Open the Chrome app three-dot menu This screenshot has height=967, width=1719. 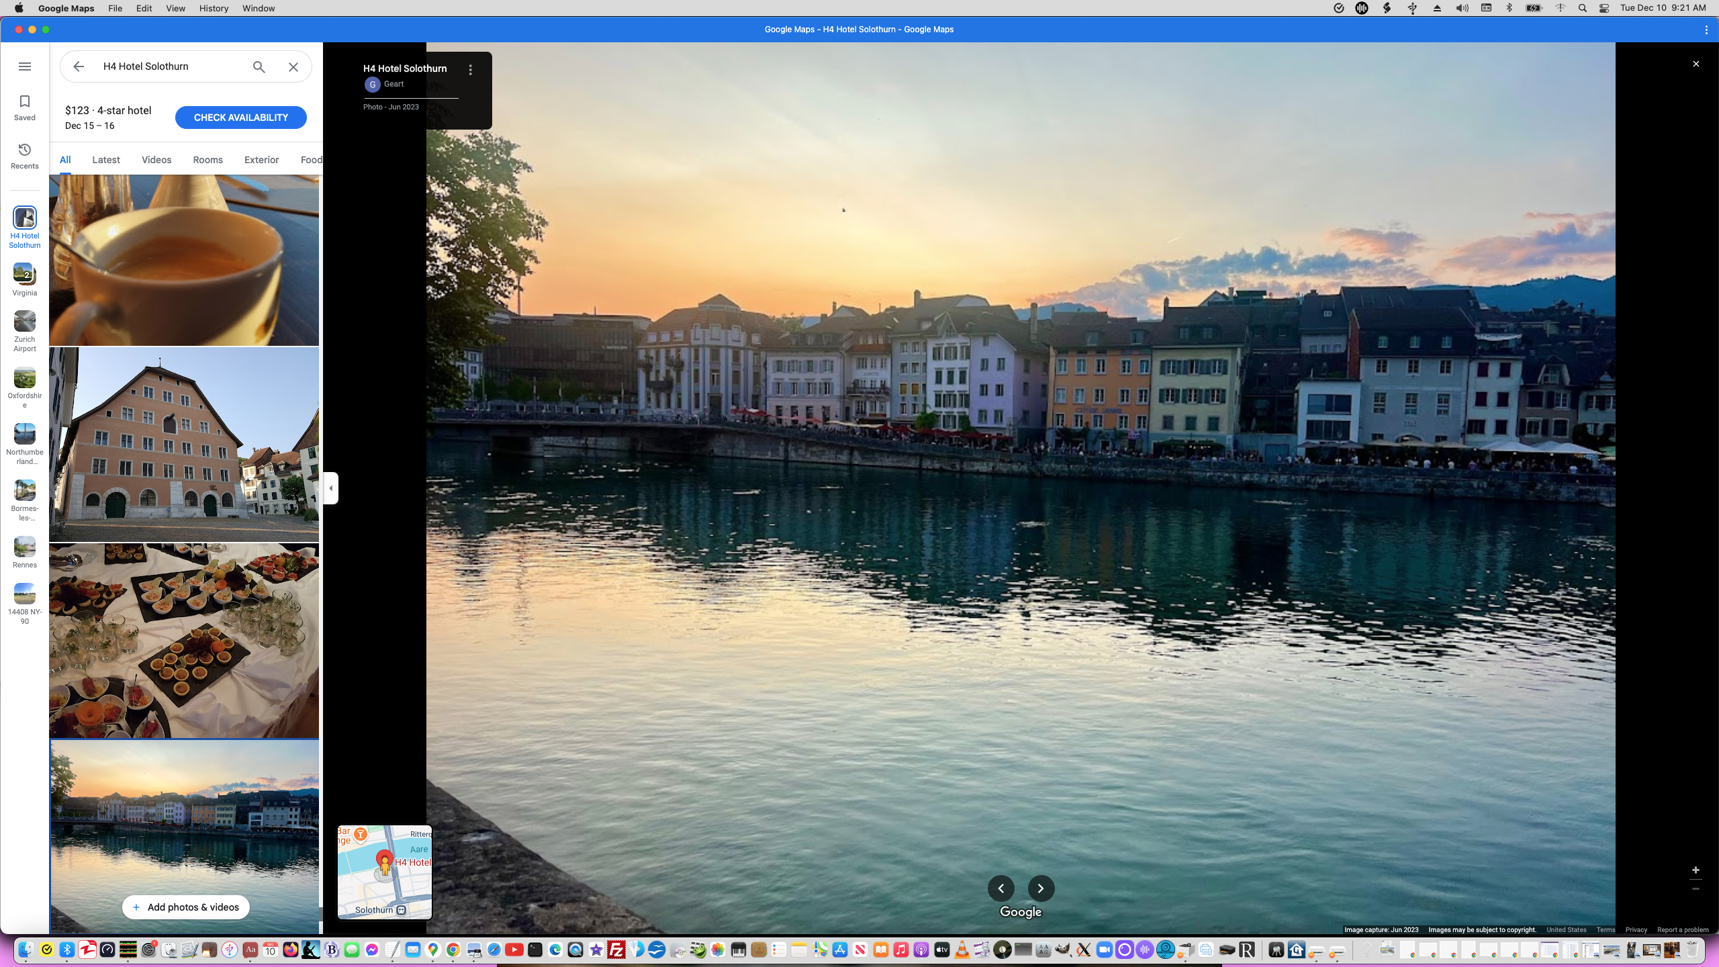pyautogui.click(x=1706, y=30)
